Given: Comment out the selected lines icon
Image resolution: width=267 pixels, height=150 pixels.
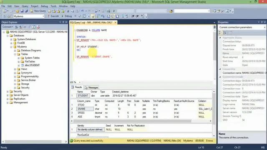Looking at the screenshot, I should [122, 16].
